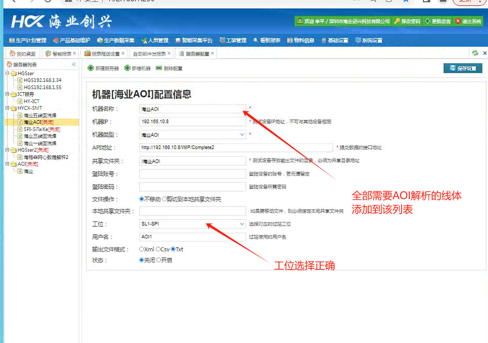Open the 生产计划管理 menu
Image resolution: width=488 pixels, height=343 pixels.
click(27, 40)
